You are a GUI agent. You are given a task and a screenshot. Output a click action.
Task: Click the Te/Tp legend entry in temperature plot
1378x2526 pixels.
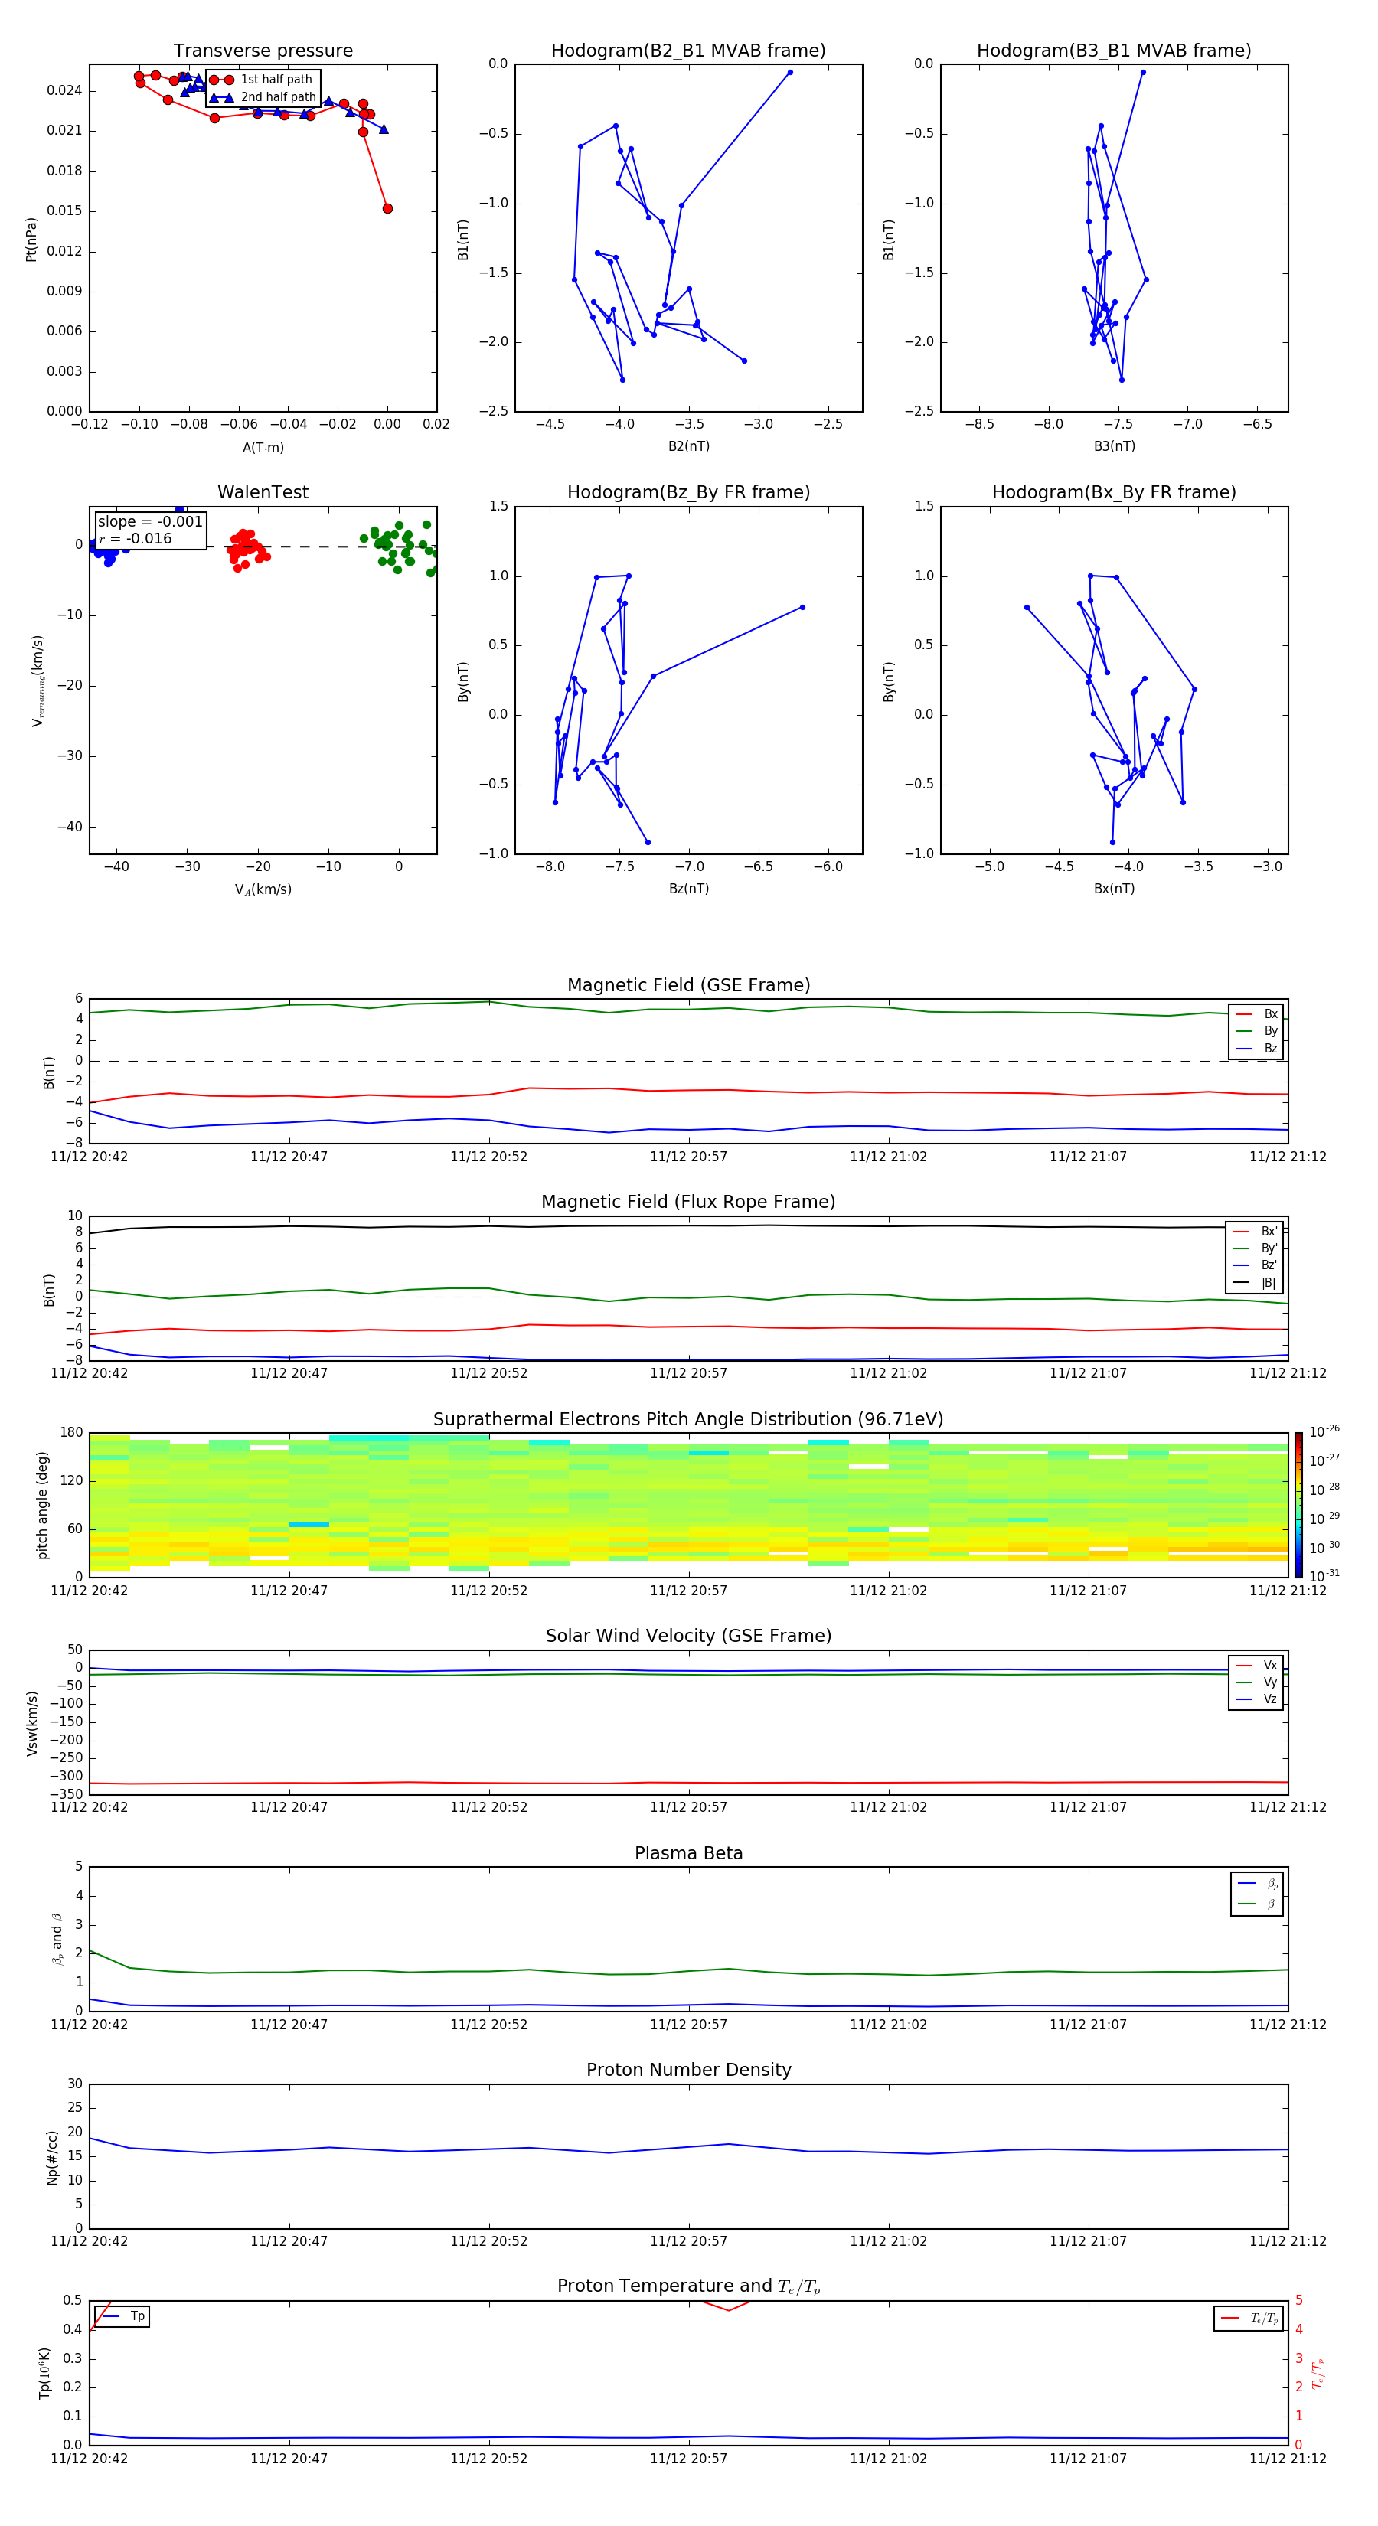(x=1249, y=2318)
